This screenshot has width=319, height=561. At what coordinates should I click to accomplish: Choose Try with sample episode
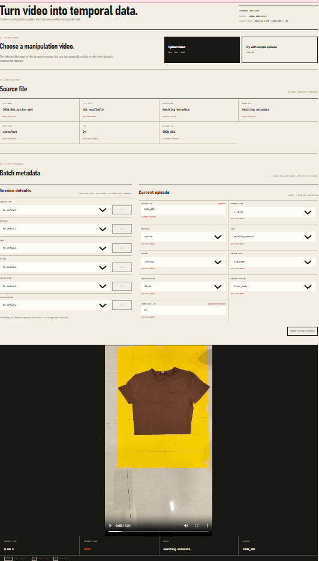pyautogui.click(x=279, y=50)
